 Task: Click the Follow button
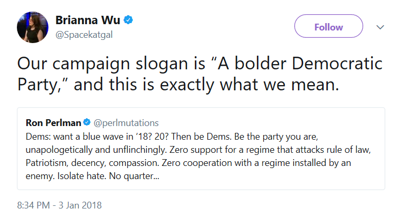pyautogui.click(x=328, y=26)
